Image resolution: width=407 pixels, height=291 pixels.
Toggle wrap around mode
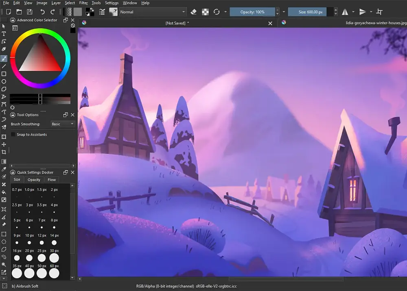(x=379, y=12)
